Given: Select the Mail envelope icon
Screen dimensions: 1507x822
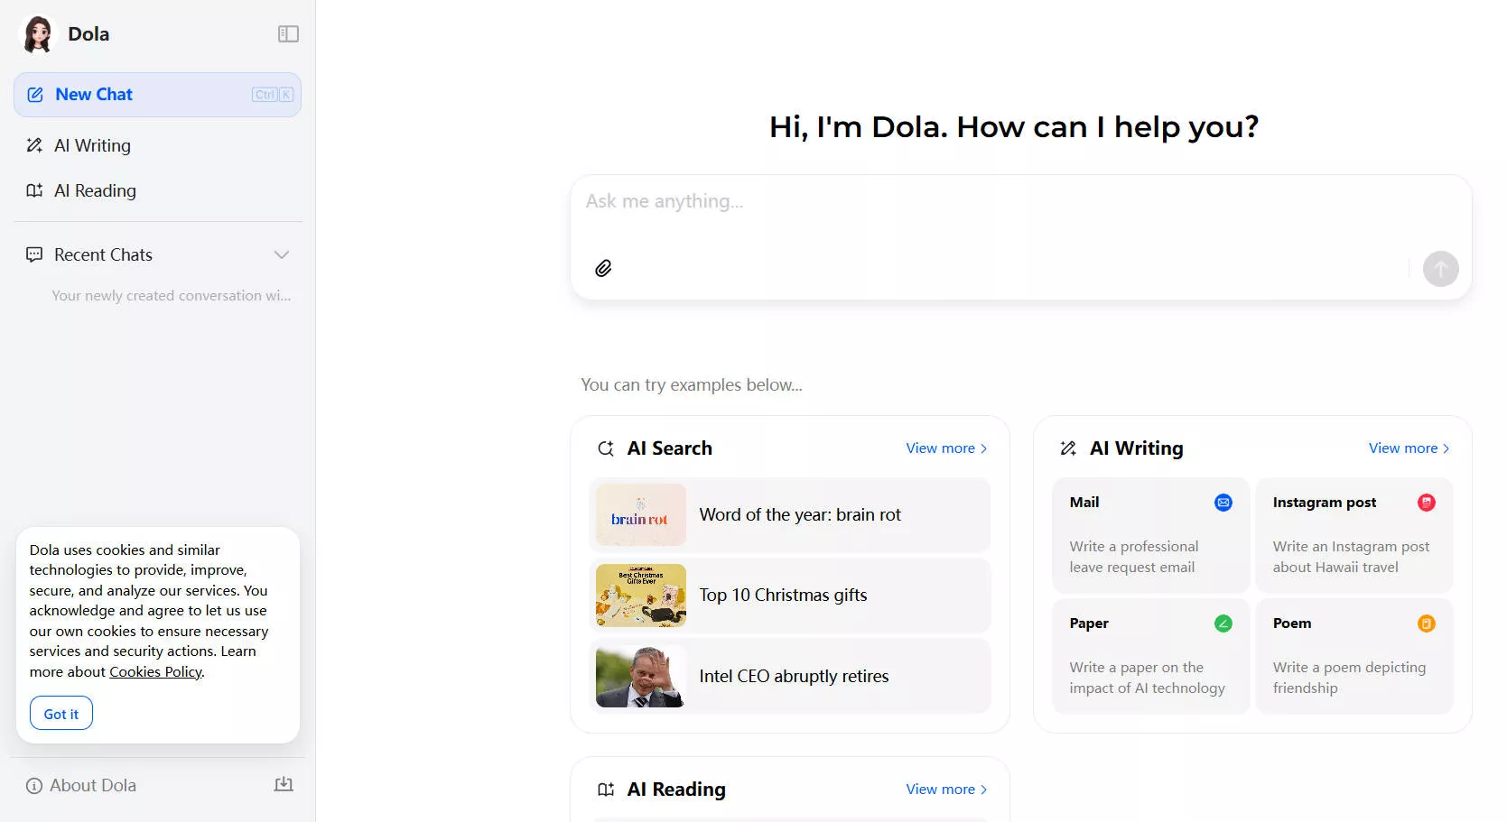Looking at the screenshot, I should (1223, 503).
